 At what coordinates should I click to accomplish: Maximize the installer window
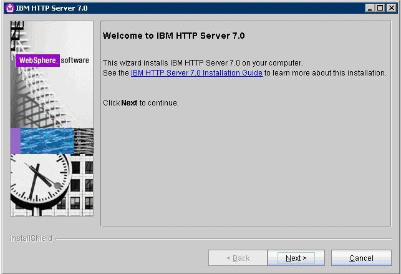tap(380, 8)
